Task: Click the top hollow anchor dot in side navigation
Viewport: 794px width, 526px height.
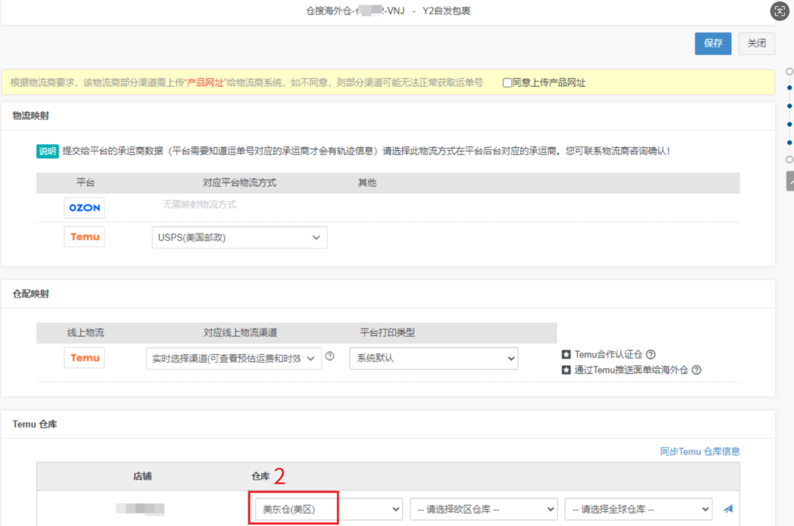Action: (x=789, y=72)
